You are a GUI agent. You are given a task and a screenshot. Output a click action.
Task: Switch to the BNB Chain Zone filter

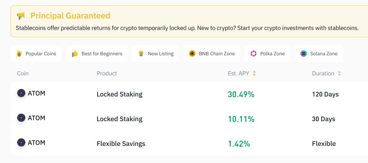(x=212, y=54)
